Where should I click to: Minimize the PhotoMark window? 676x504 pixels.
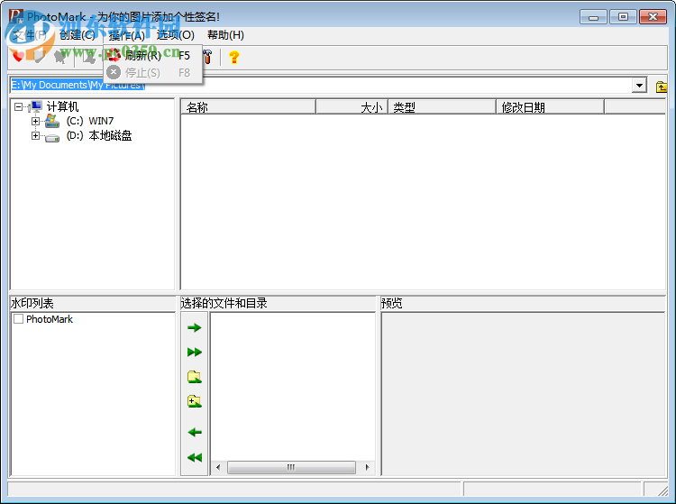(x=594, y=17)
